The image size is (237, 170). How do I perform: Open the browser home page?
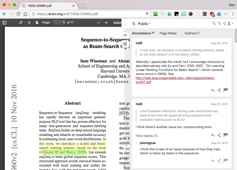tap(25, 14)
